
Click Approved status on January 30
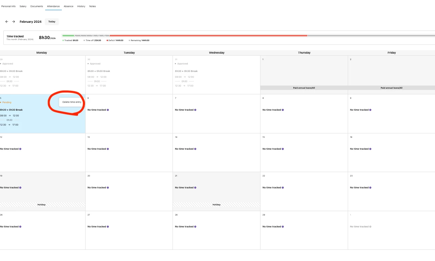click(x=94, y=64)
